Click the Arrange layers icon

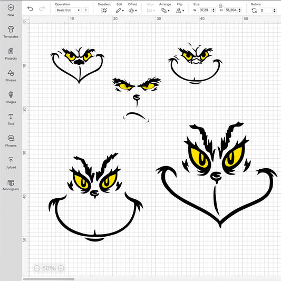pyautogui.click(x=164, y=11)
